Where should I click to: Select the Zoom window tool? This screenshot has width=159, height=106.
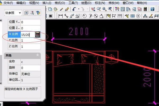[104, 9]
